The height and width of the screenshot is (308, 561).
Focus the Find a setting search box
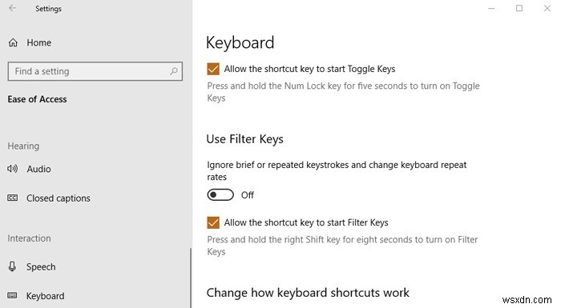pos(95,71)
